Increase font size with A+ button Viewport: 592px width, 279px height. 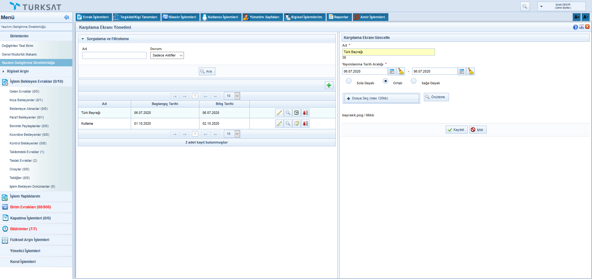[577, 17]
